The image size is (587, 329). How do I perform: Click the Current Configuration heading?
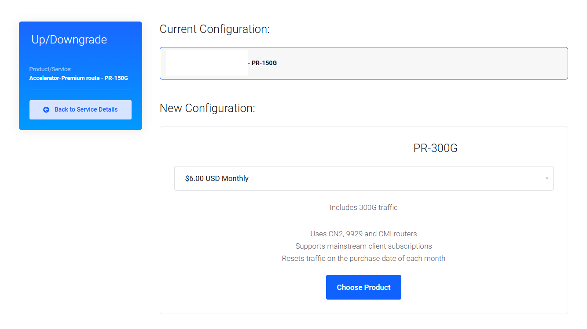tap(214, 29)
